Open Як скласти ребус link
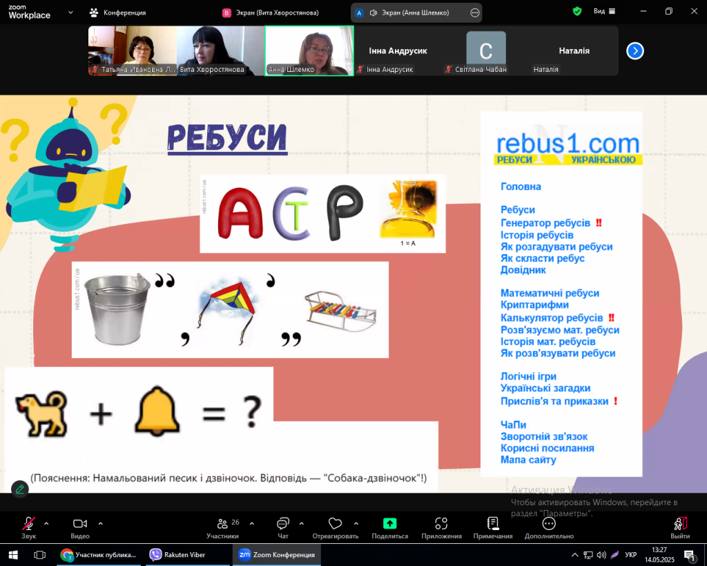Image resolution: width=707 pixels, height=566 pixels. 543,258
